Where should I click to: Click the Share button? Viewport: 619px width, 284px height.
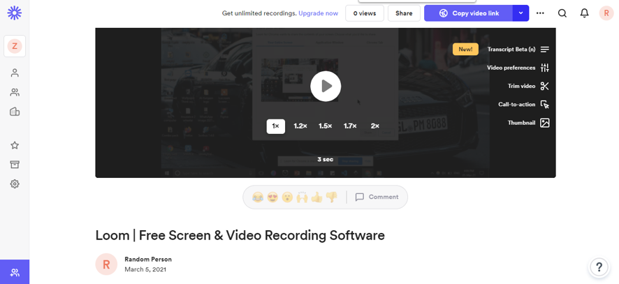coord(404,13)
